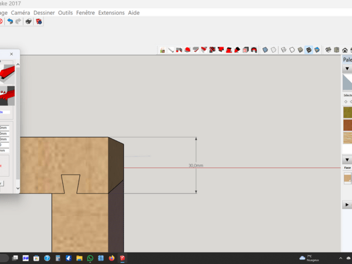The width and height of the screenshot is (352, 264).
Task: Collapse the Face panel section arrow
Action: point(347,160)
